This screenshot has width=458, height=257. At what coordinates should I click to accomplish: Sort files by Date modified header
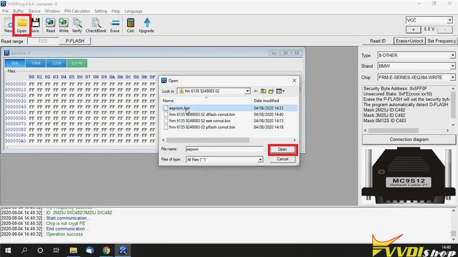pyautogui.click(x=274, y=101)
